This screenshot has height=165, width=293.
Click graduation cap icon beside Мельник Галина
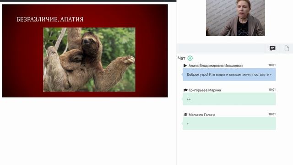[185, 115]
